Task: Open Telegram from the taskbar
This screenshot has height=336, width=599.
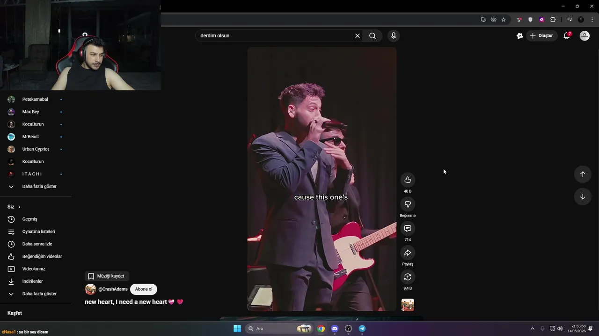Action: coord(362,329)
